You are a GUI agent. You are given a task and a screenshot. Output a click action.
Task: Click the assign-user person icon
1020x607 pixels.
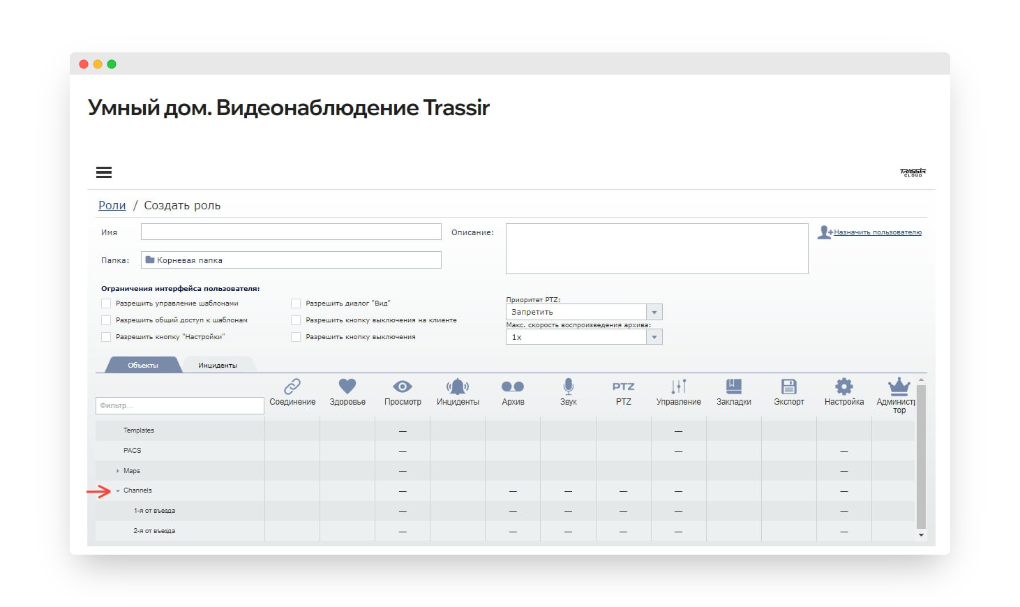(x=825, y=232)
